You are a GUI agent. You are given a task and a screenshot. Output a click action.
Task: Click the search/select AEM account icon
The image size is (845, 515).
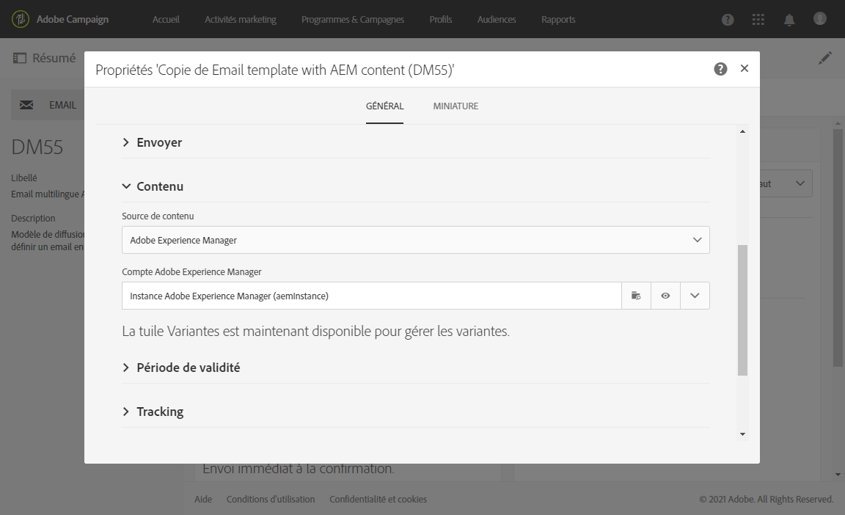pos(636,296)
